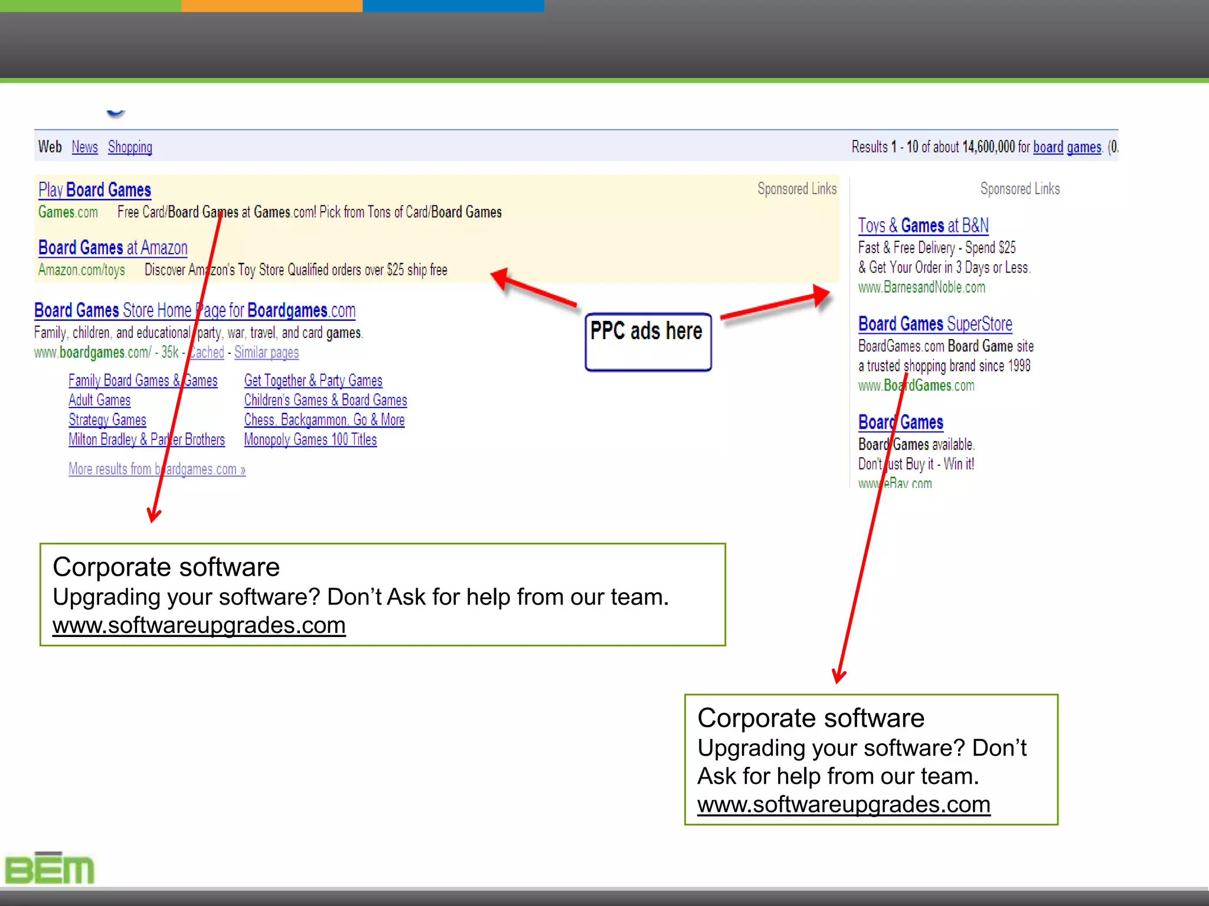Open the Strategy Games sitelink

pyautogui.click(x=107, y=420)
